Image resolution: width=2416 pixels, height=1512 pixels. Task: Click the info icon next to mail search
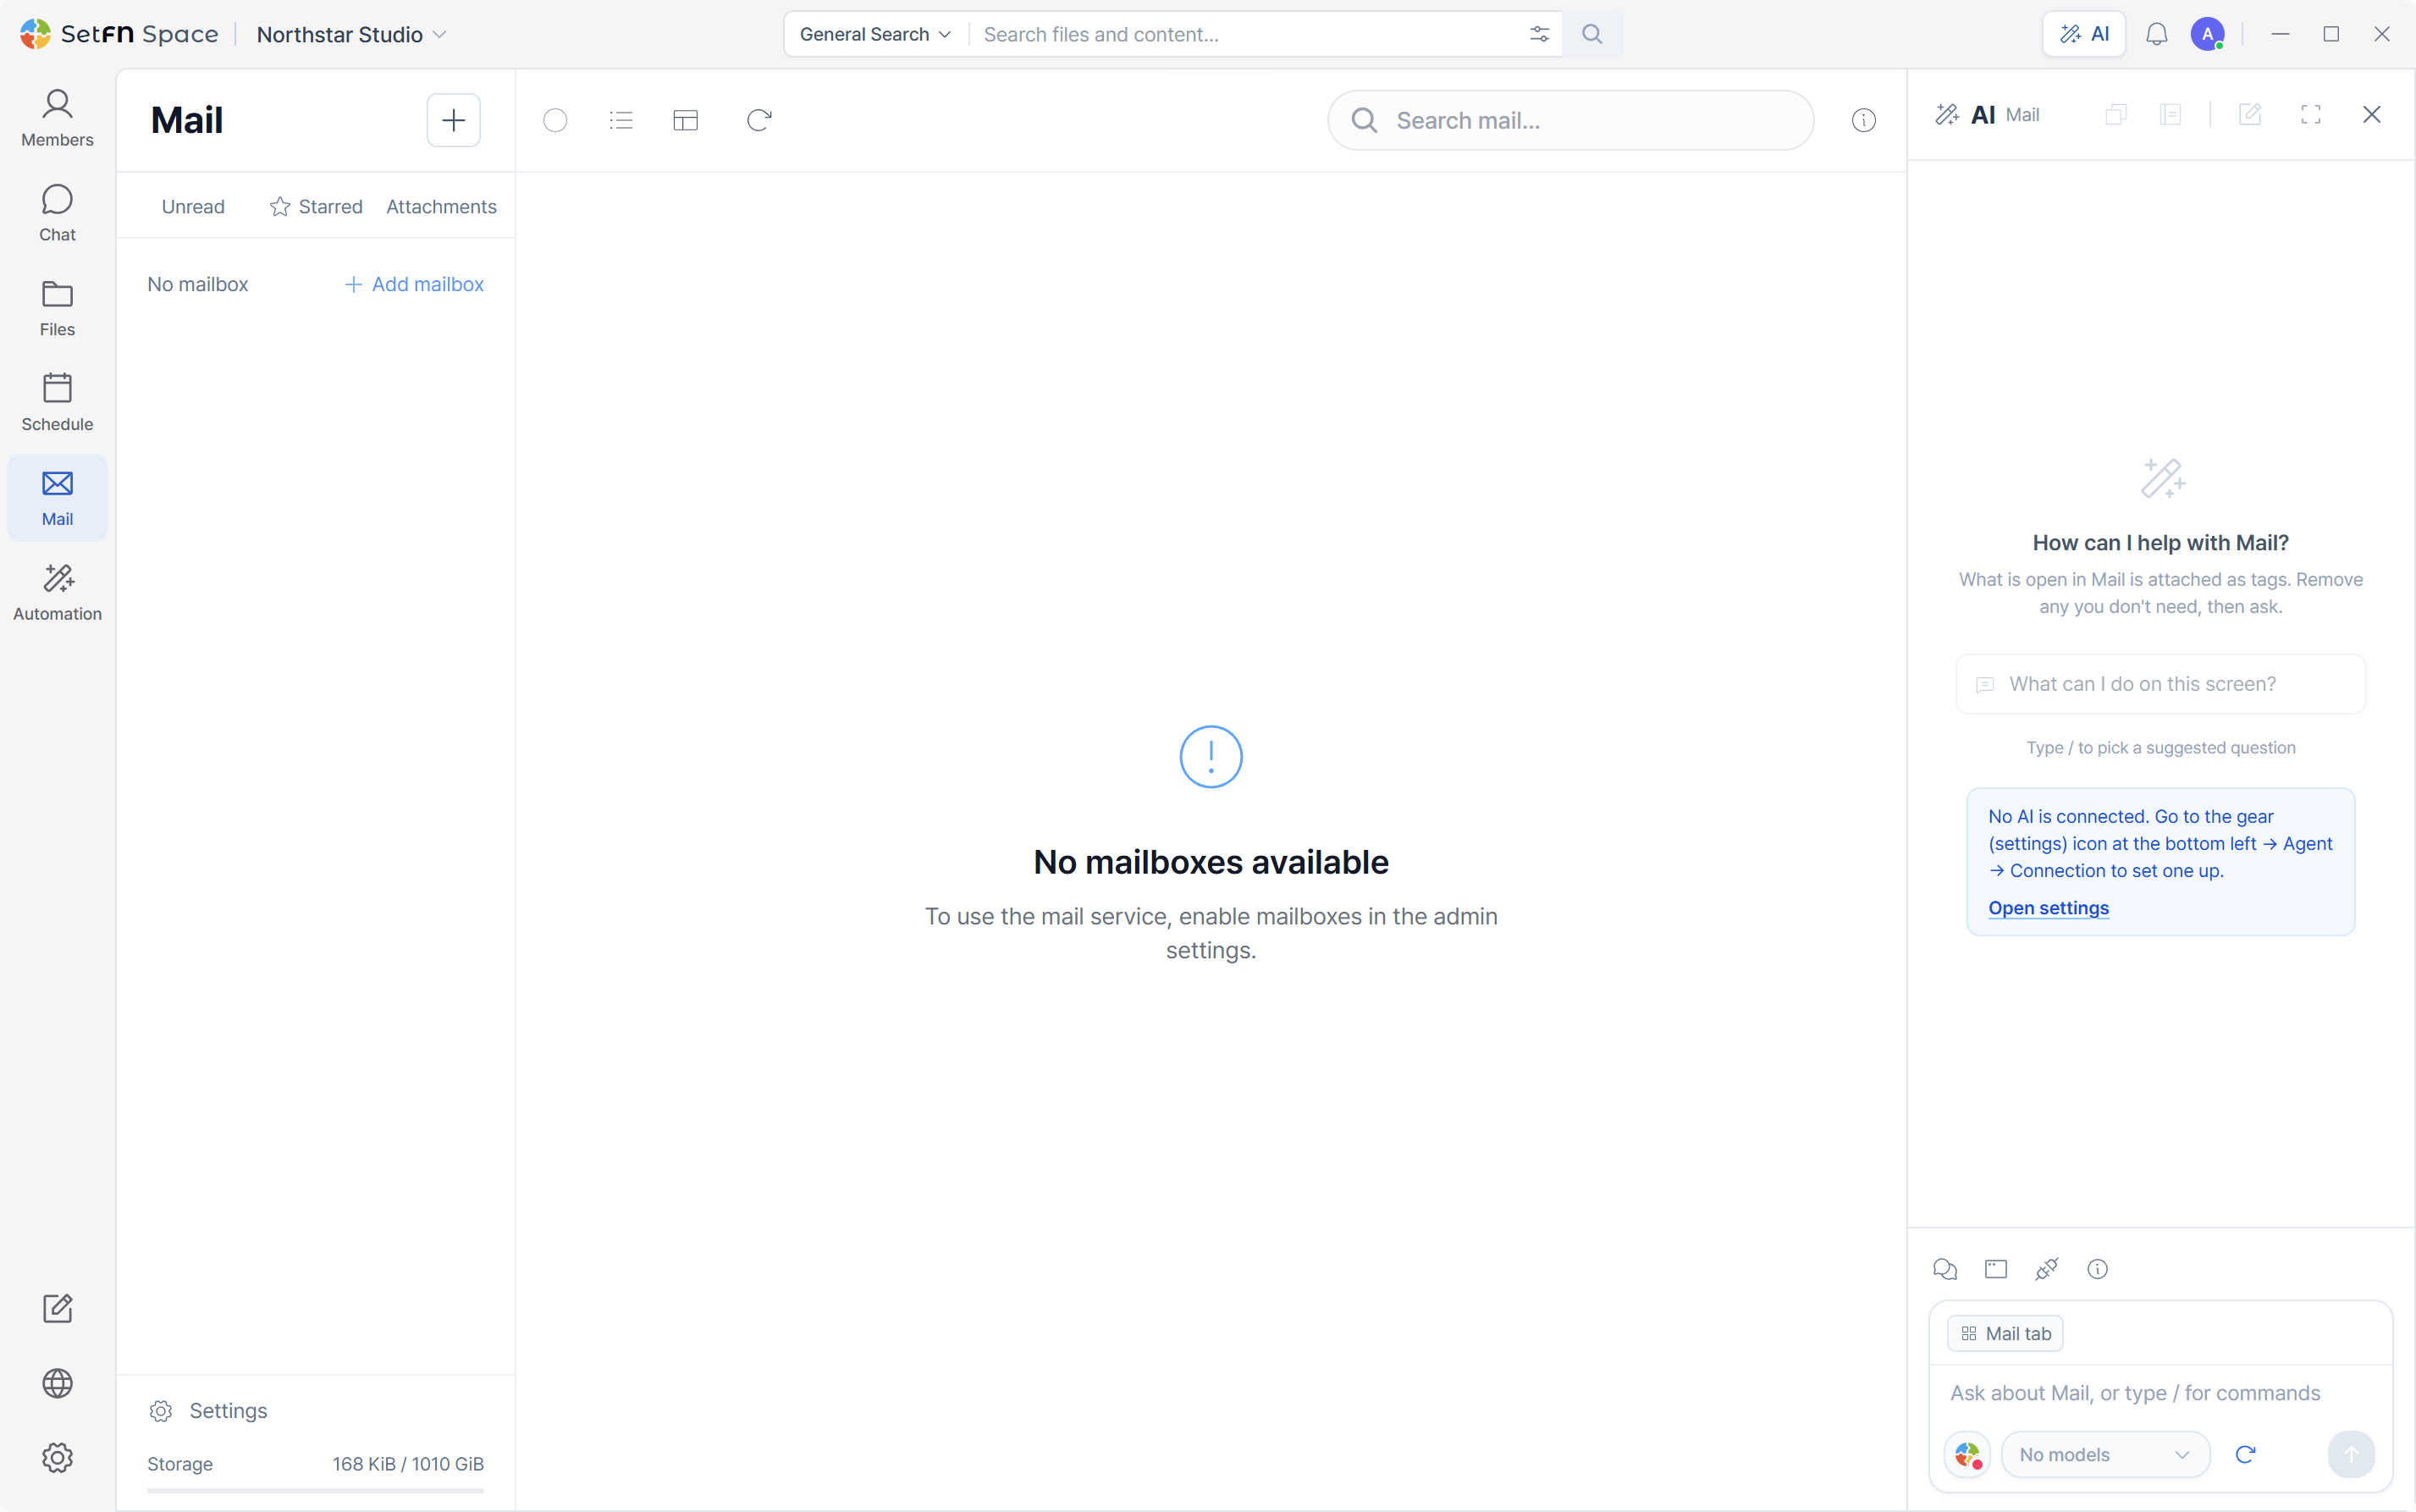pyautogui.click(x=1863, y=120)
